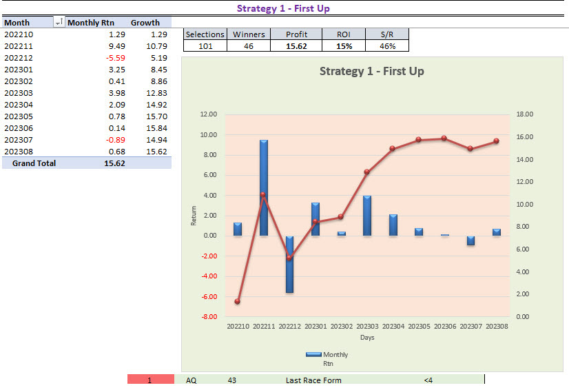
Task: Select the Monthly Rtn column header
Action: click(91, 23)
